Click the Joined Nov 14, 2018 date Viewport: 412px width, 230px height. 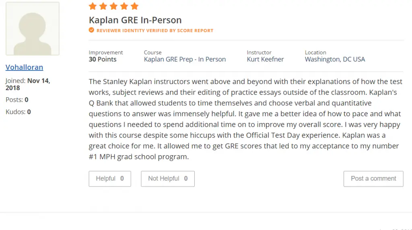point(28,84)
